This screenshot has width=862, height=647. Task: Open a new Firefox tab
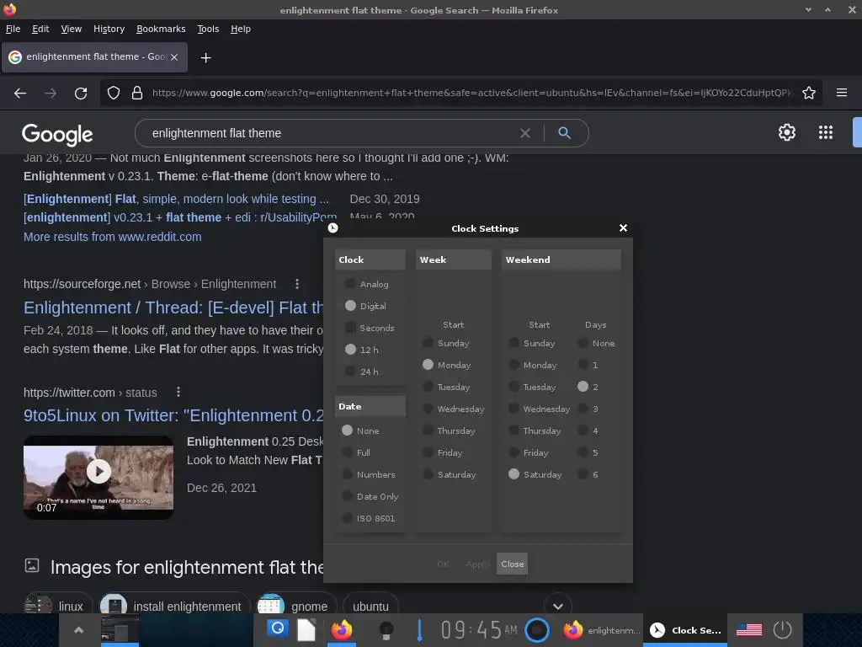pyautogui.click(x=205, y=58)
